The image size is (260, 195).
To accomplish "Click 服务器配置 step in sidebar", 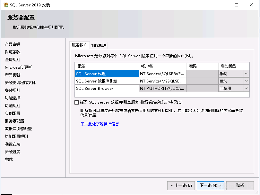I will pos(14,121).
